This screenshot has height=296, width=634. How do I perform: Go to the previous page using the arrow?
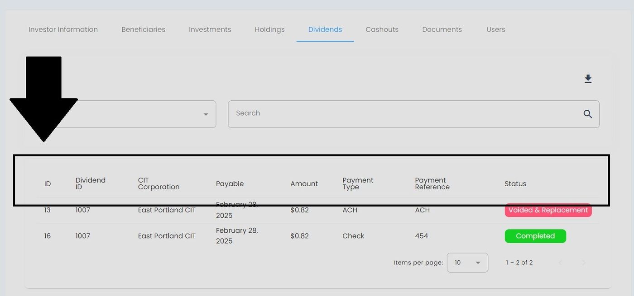tap(561, 263)
